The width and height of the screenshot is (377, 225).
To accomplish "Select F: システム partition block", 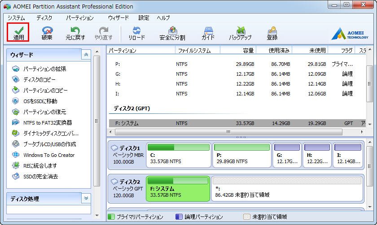I will click(178, 189).
